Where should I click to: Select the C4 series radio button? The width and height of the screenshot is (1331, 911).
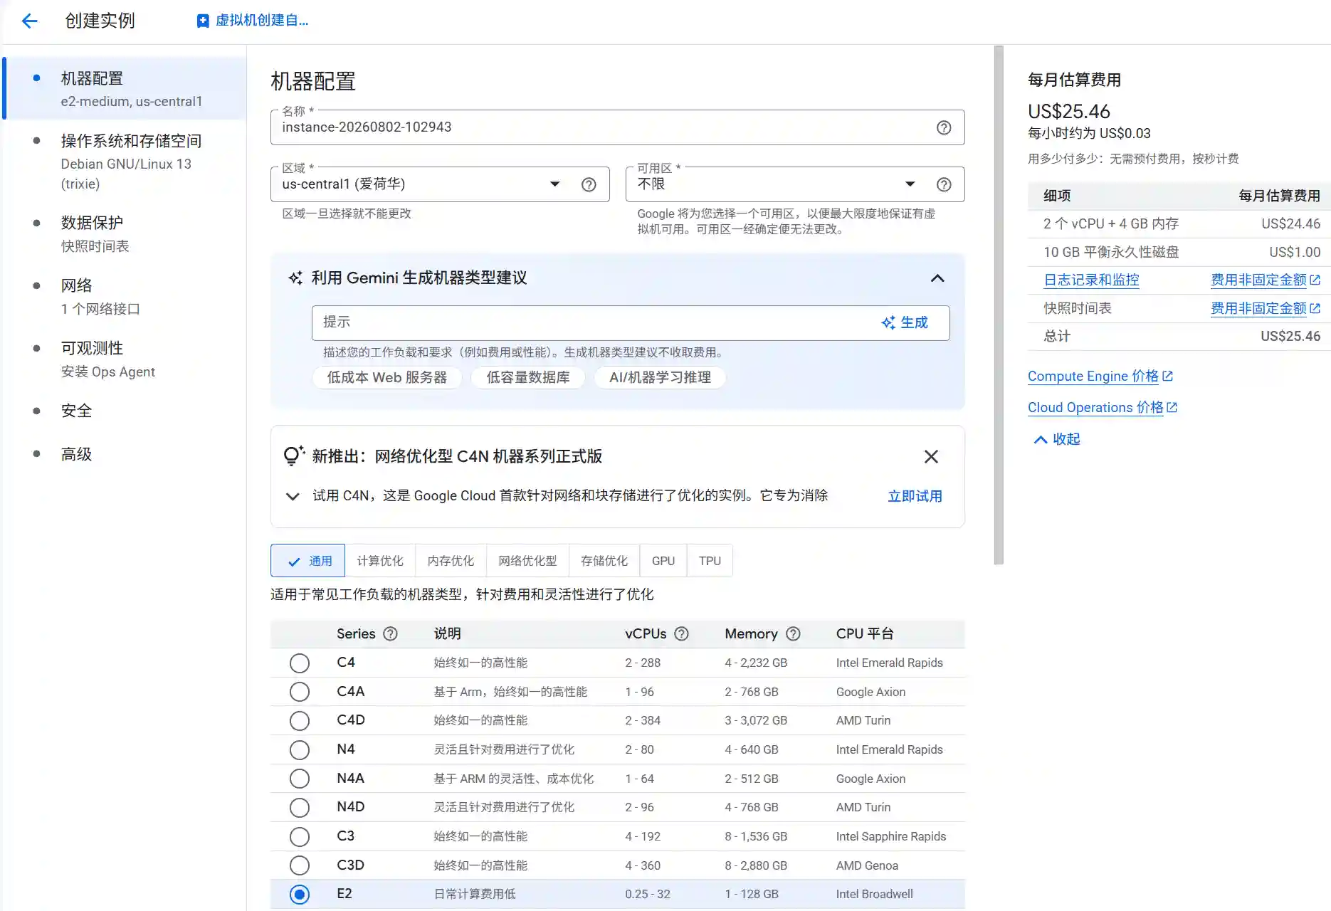coord(300,663)
